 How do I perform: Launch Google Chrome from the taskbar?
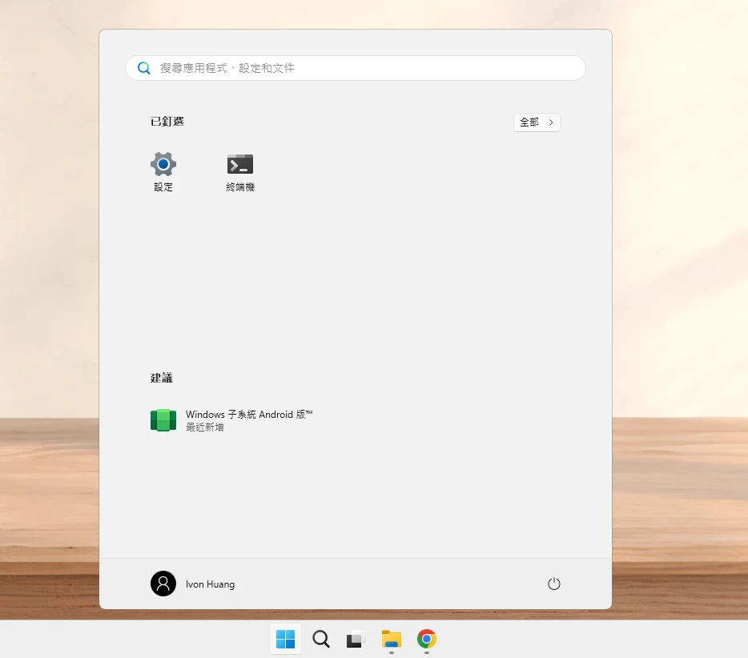(427, 639)
